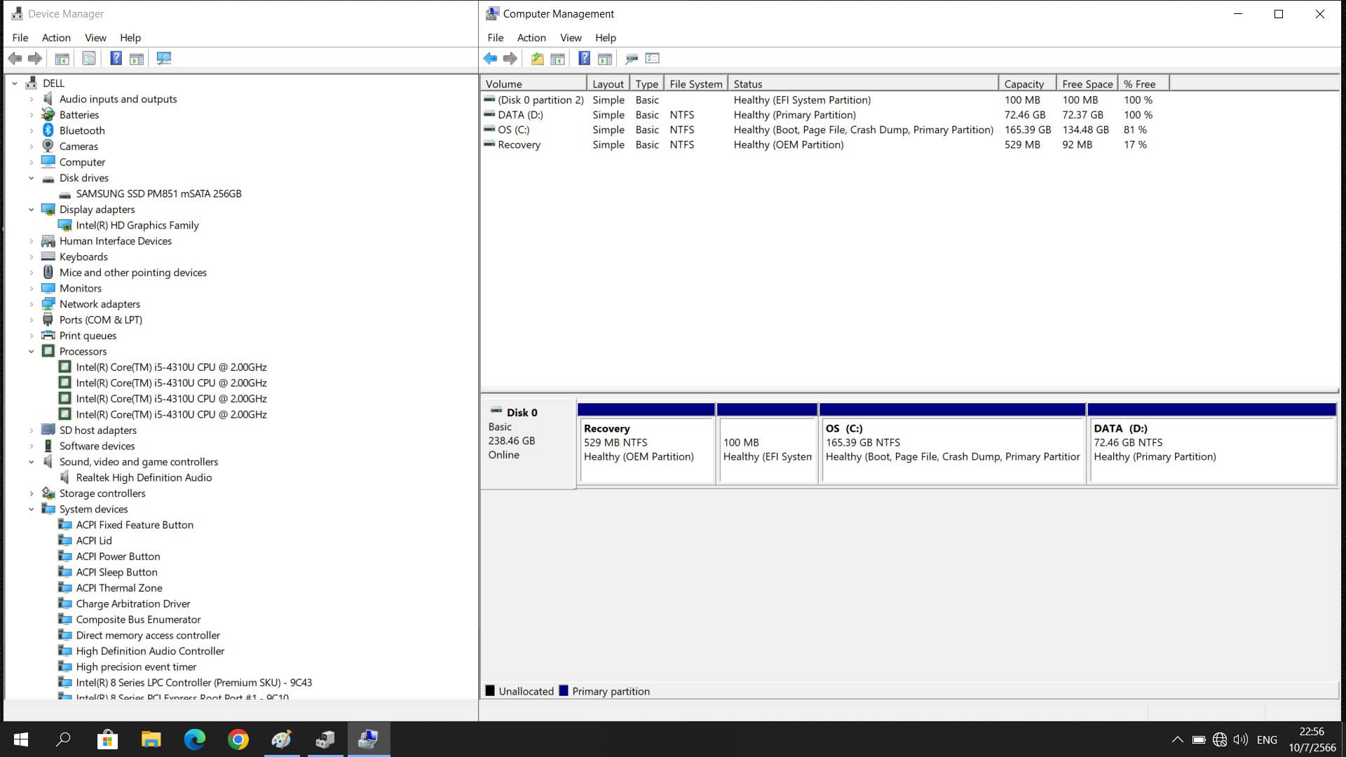The width and height of the screenshot is (1346, 757).
Task: Click Properties icon in Device Manager toolbar
Action: coord(89,59)
